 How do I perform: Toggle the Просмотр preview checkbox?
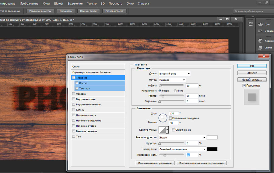click(x=244, y=86)
